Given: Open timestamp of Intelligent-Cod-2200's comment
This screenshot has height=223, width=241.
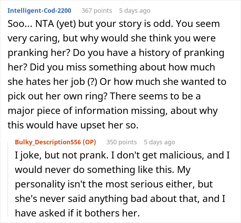Looking at the screenshot, I should click(x=135, y=11).
